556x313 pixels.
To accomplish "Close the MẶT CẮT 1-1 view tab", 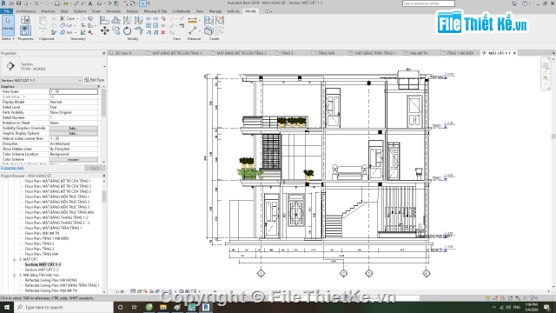I will (514, 53).
